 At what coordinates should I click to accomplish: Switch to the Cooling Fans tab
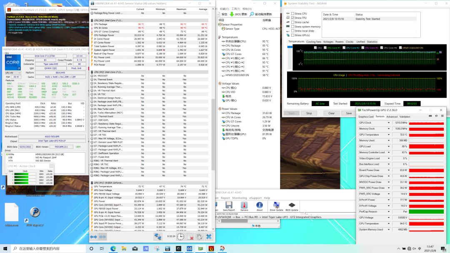(314, 42)
